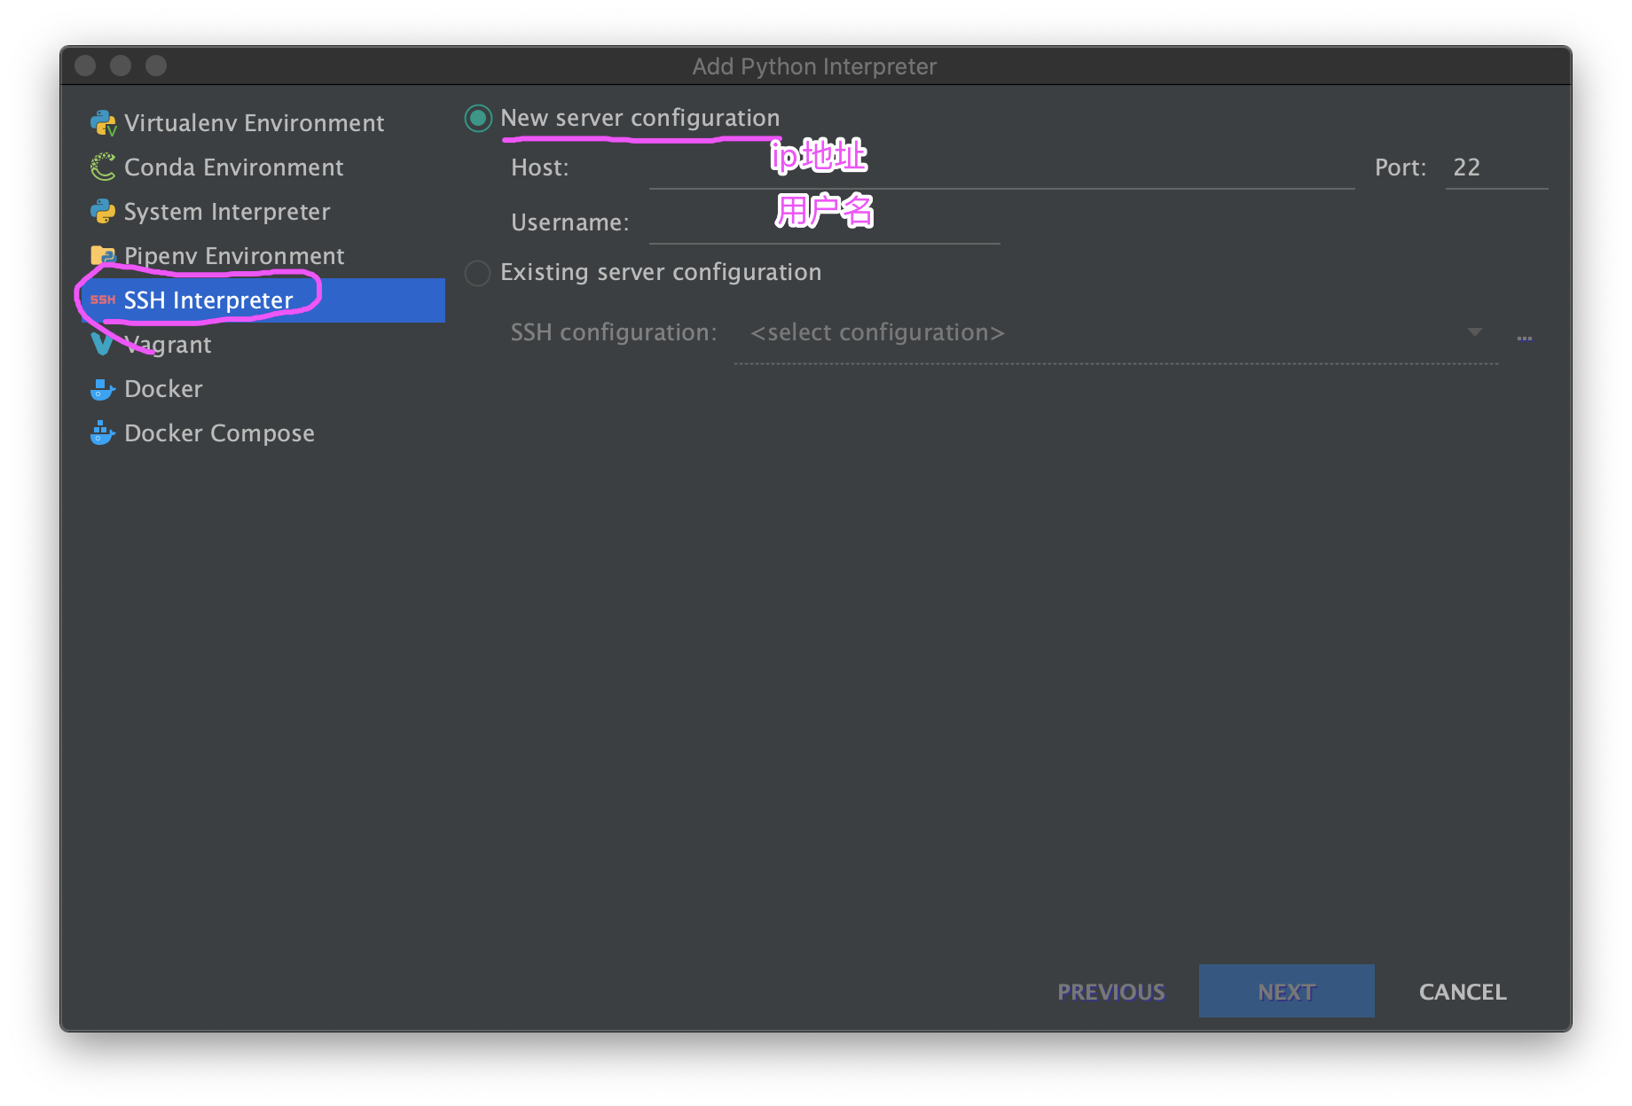The width and height of the screenshot is (1632, 1106).
Task: Click the dropdown arrow for SSH configuration
Action: pos(1474,332)
